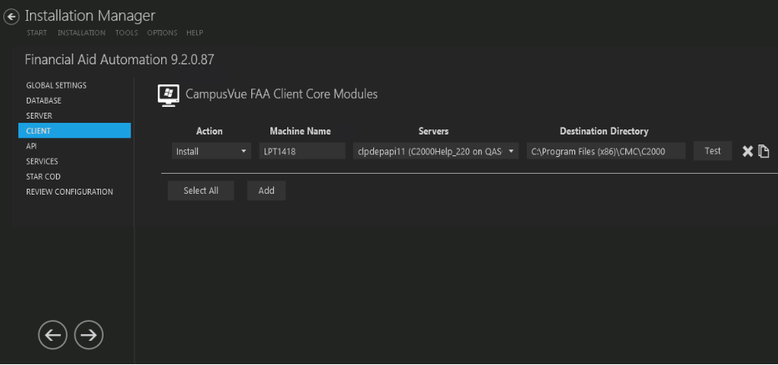
Task: Open the OPTIONS menu
Action: [x=162, y=33]
